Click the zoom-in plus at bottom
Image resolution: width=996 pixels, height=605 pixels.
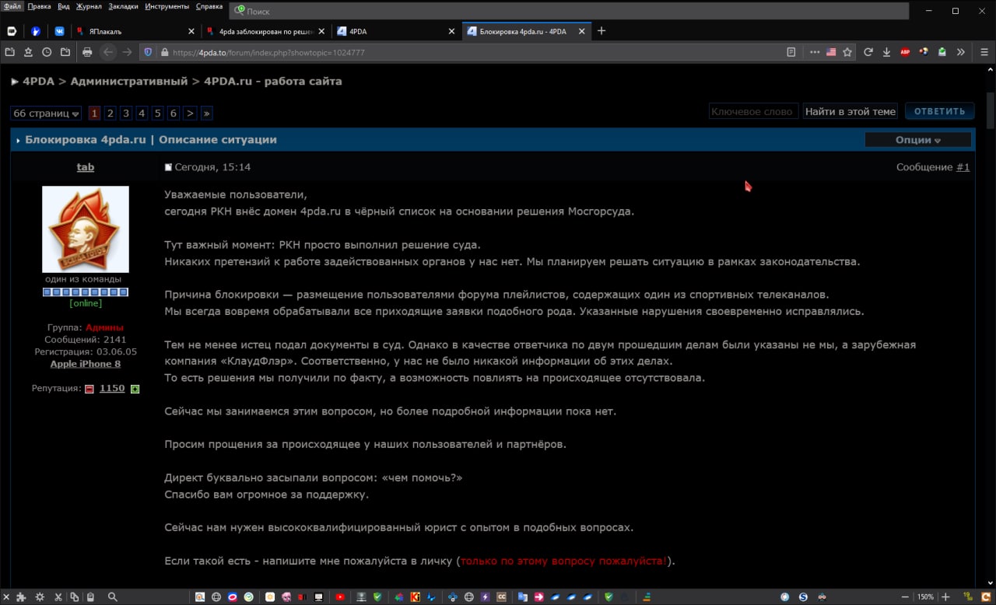[946, 597]
